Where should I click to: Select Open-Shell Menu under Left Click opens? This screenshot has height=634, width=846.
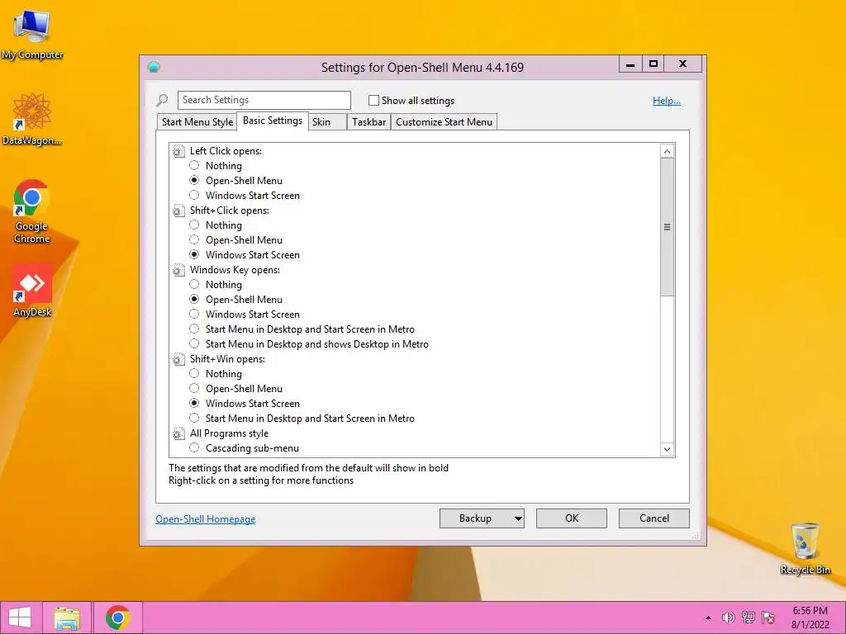[x=194, y=181]
